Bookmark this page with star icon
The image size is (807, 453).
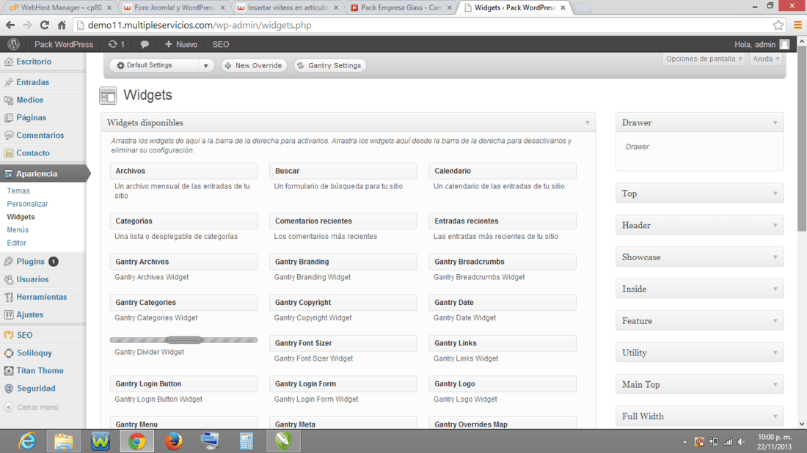[x=778, y=25]
